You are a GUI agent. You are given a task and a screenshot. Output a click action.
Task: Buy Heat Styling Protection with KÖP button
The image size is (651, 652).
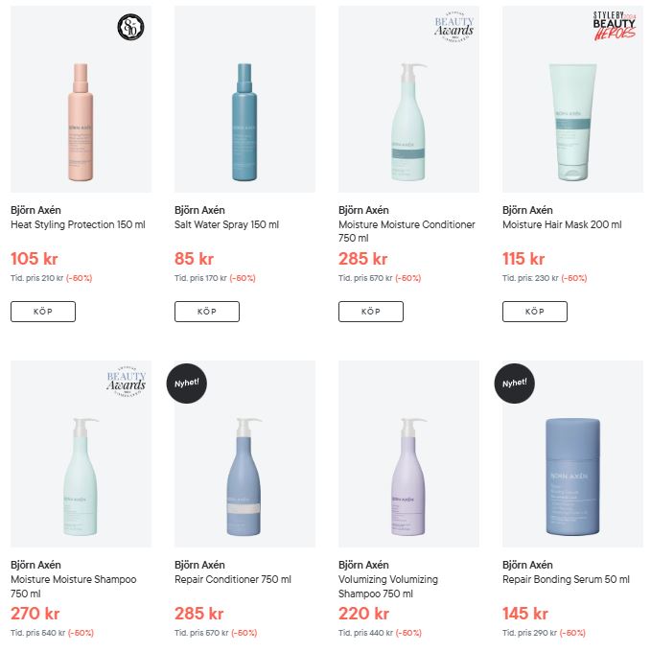(x=43, y=312)
